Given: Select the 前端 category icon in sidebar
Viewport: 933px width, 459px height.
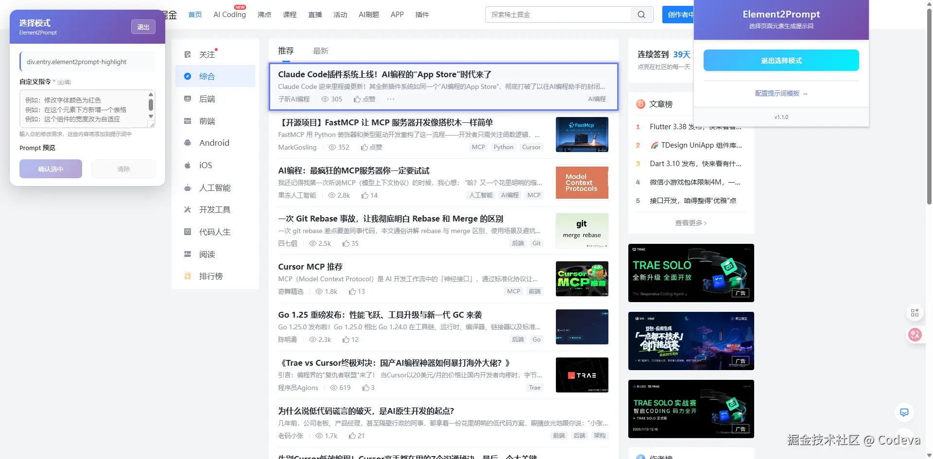Looking at the screenshot, I should point(188,121).
